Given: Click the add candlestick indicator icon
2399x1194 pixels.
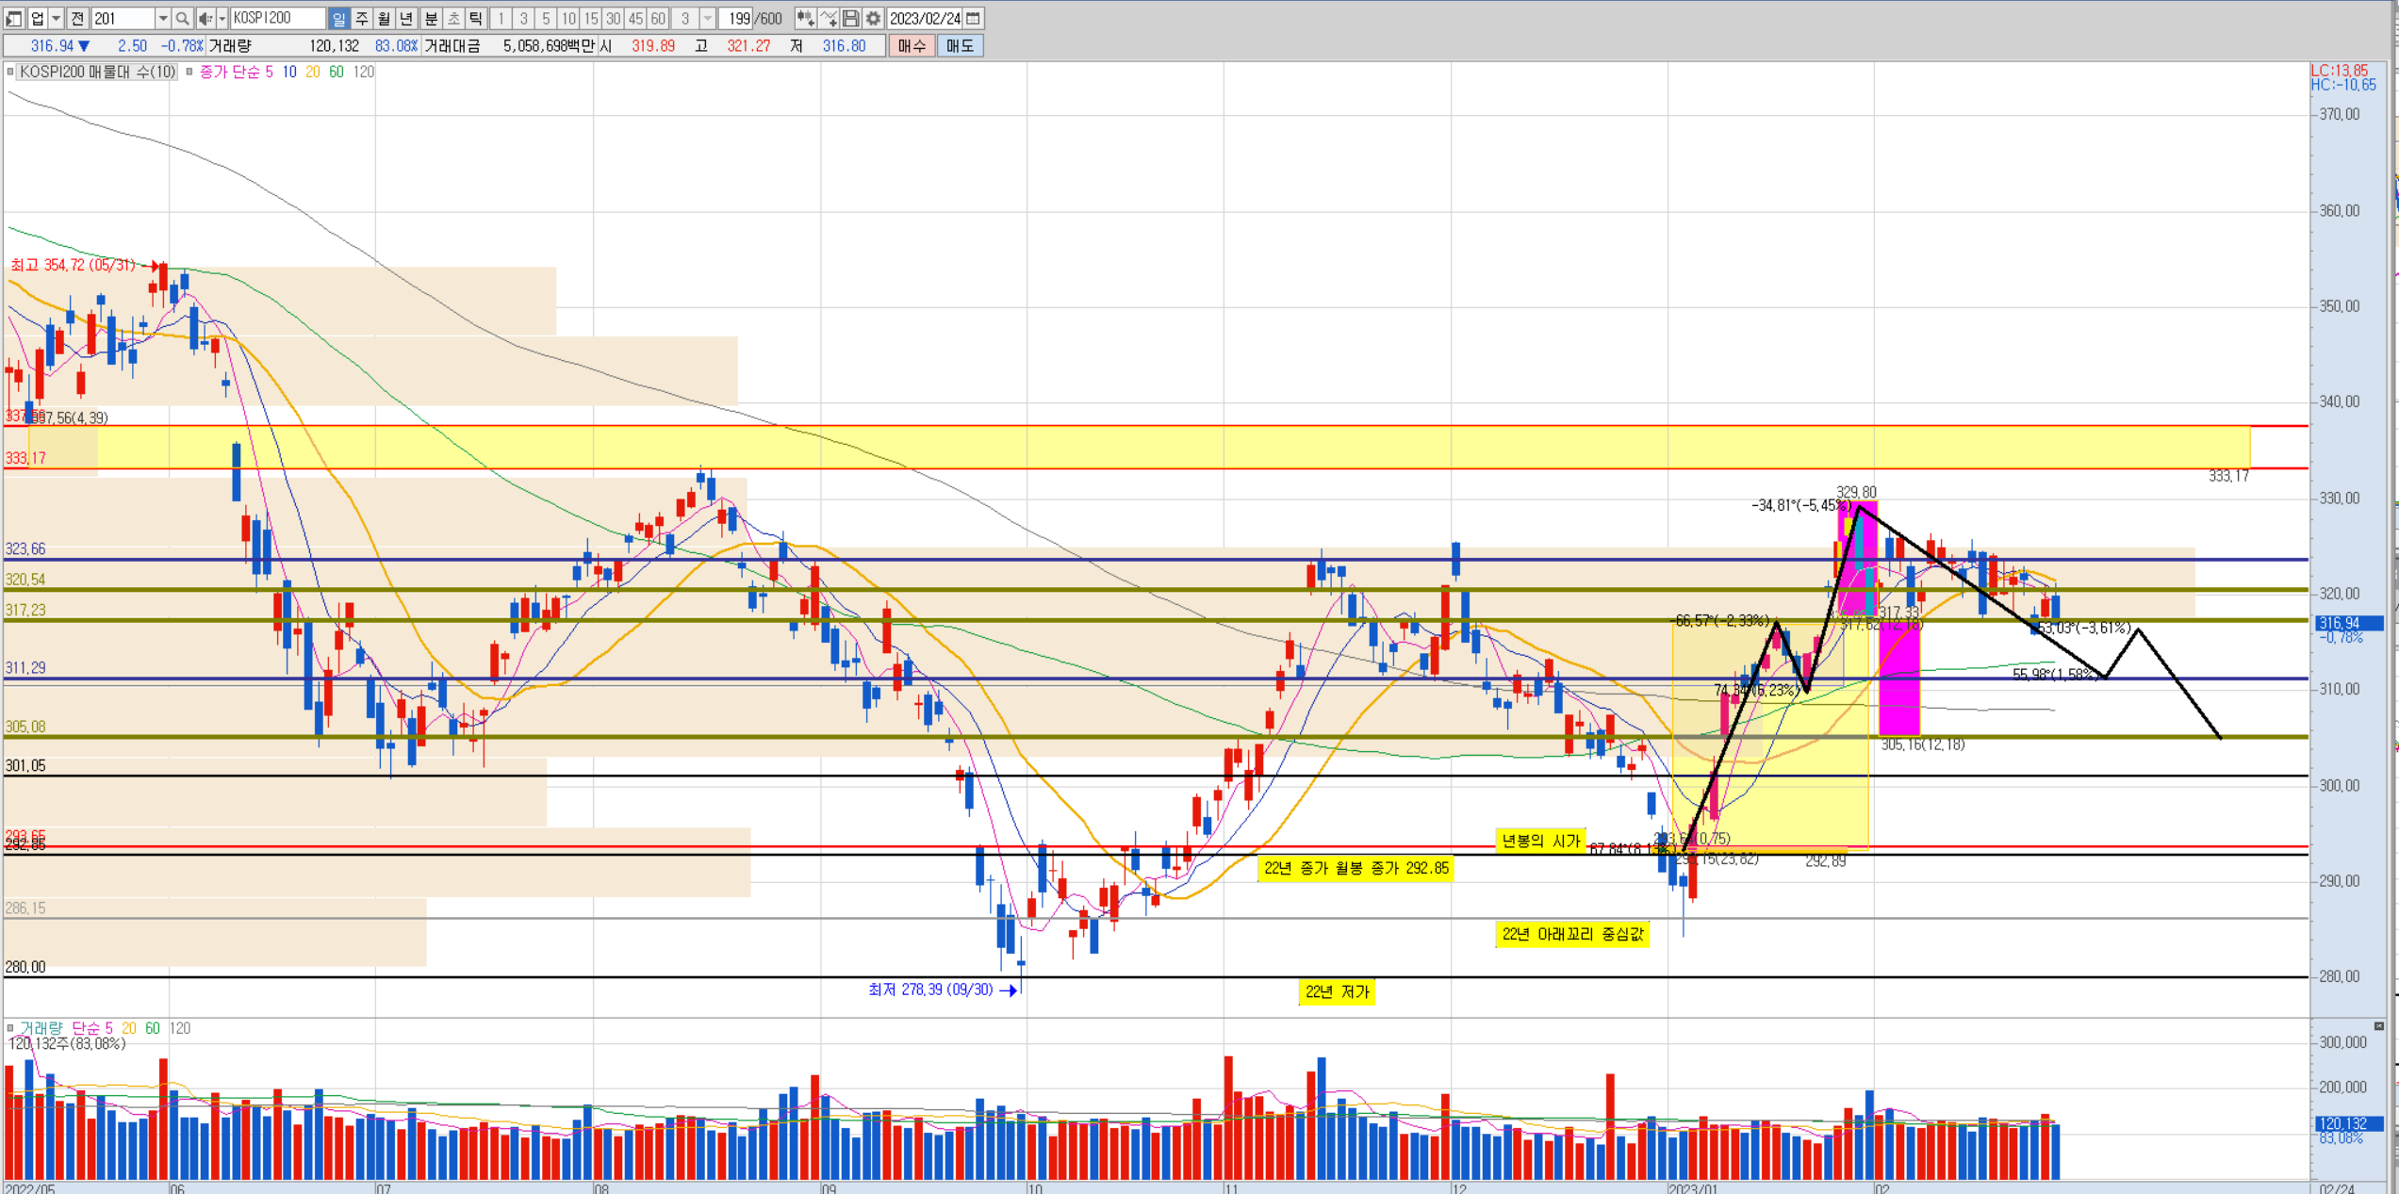Looking at the screenshot, I should (805, 18).
